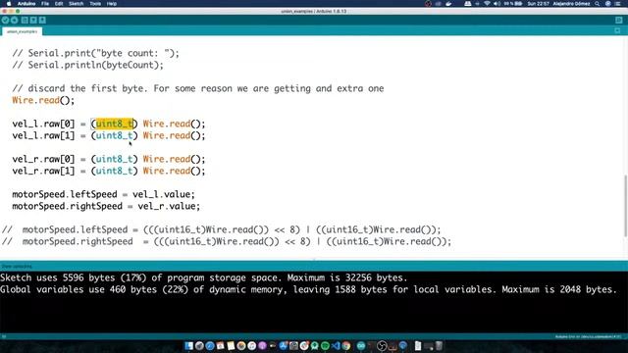Open Photos from the Dock
628x353 pixels.
click(x=241, y=346)
